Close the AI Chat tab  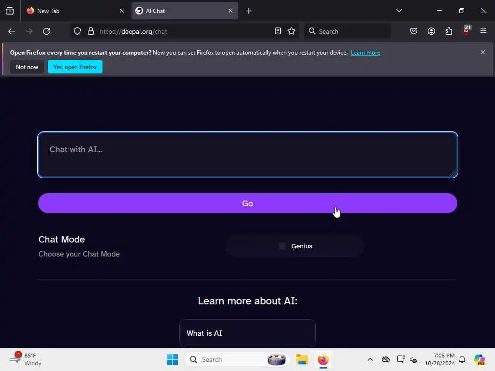(x=231, y=11)
